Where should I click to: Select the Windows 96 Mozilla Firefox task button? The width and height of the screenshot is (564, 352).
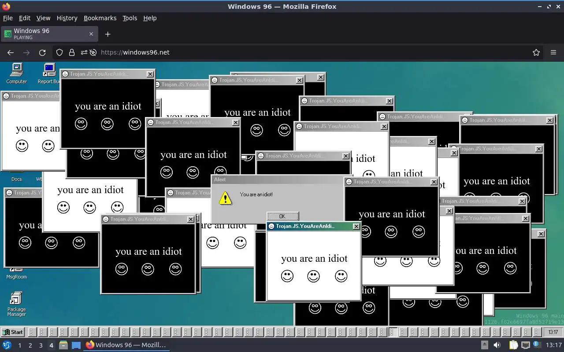(126, 345)
